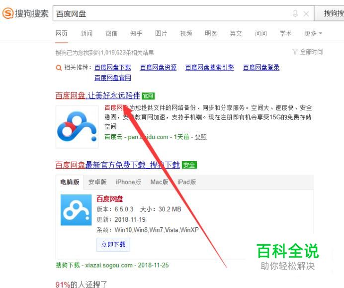Viewport: 344px width, 288px height.
Task: Expand the 更多 dropdown menu
Action: [313, 34]
